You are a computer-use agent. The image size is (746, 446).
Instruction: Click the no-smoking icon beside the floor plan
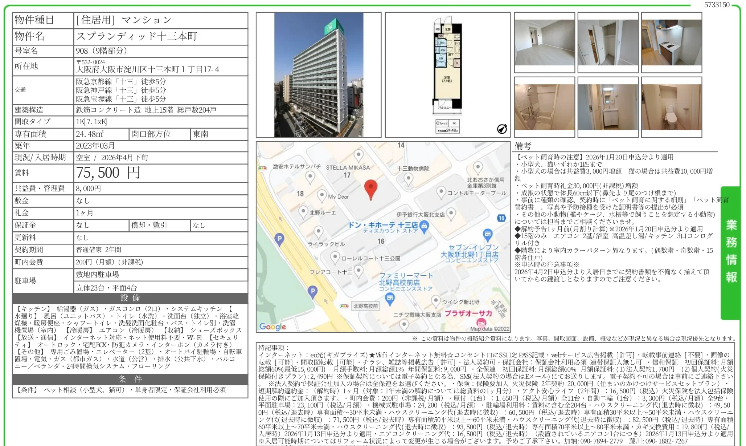pyautogui.click(x=501, y=129)
